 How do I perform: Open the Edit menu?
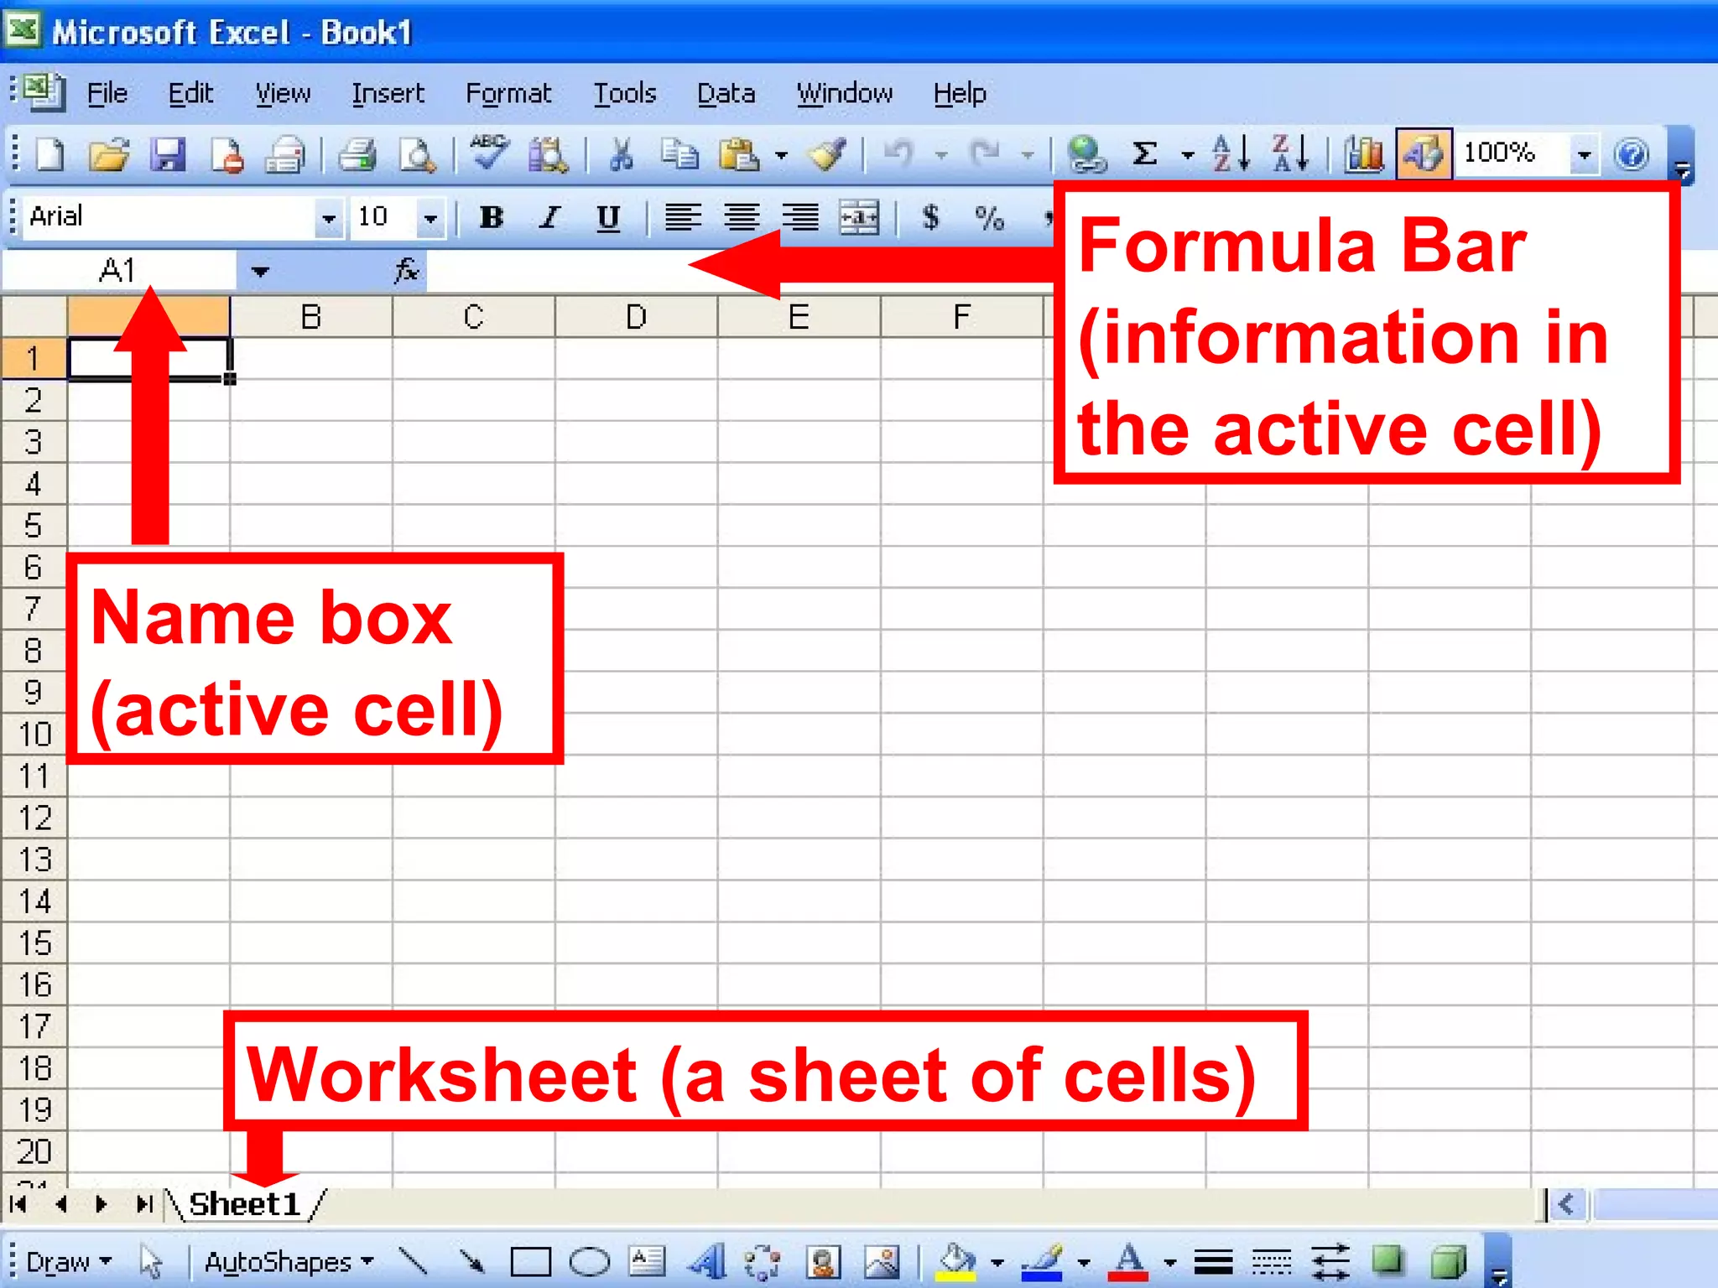pos(190,92)
